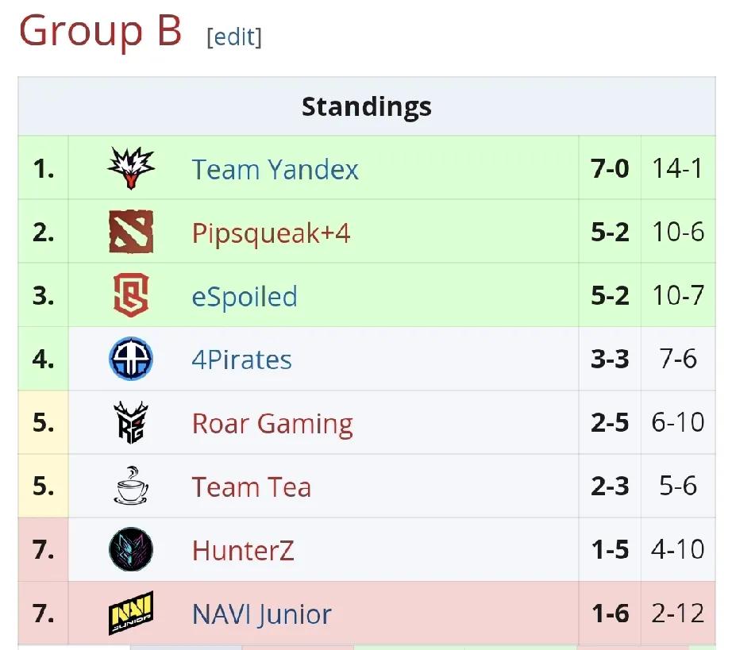Click the Roar Gaming logo icon
Screen dimensions: 732x650
click(x=131, y=423)
